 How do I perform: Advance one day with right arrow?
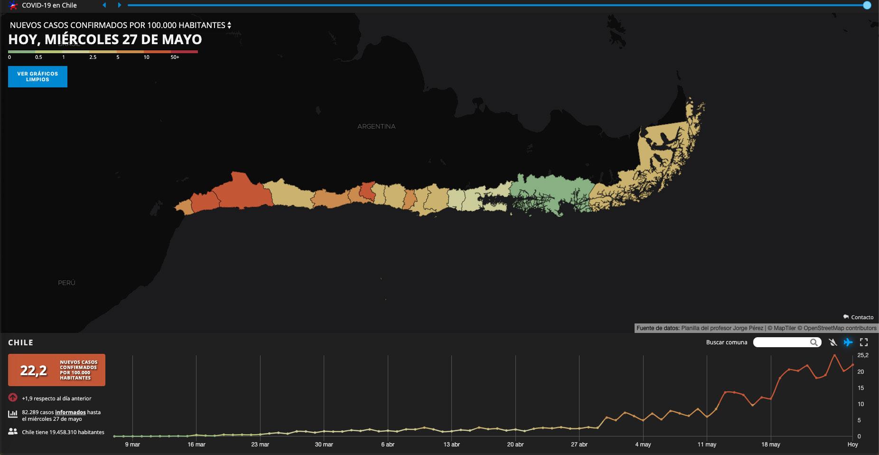tap(120, 5)
